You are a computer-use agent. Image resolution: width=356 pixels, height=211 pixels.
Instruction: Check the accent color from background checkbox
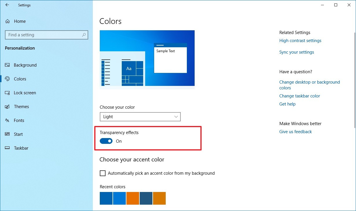click(103, 173)
